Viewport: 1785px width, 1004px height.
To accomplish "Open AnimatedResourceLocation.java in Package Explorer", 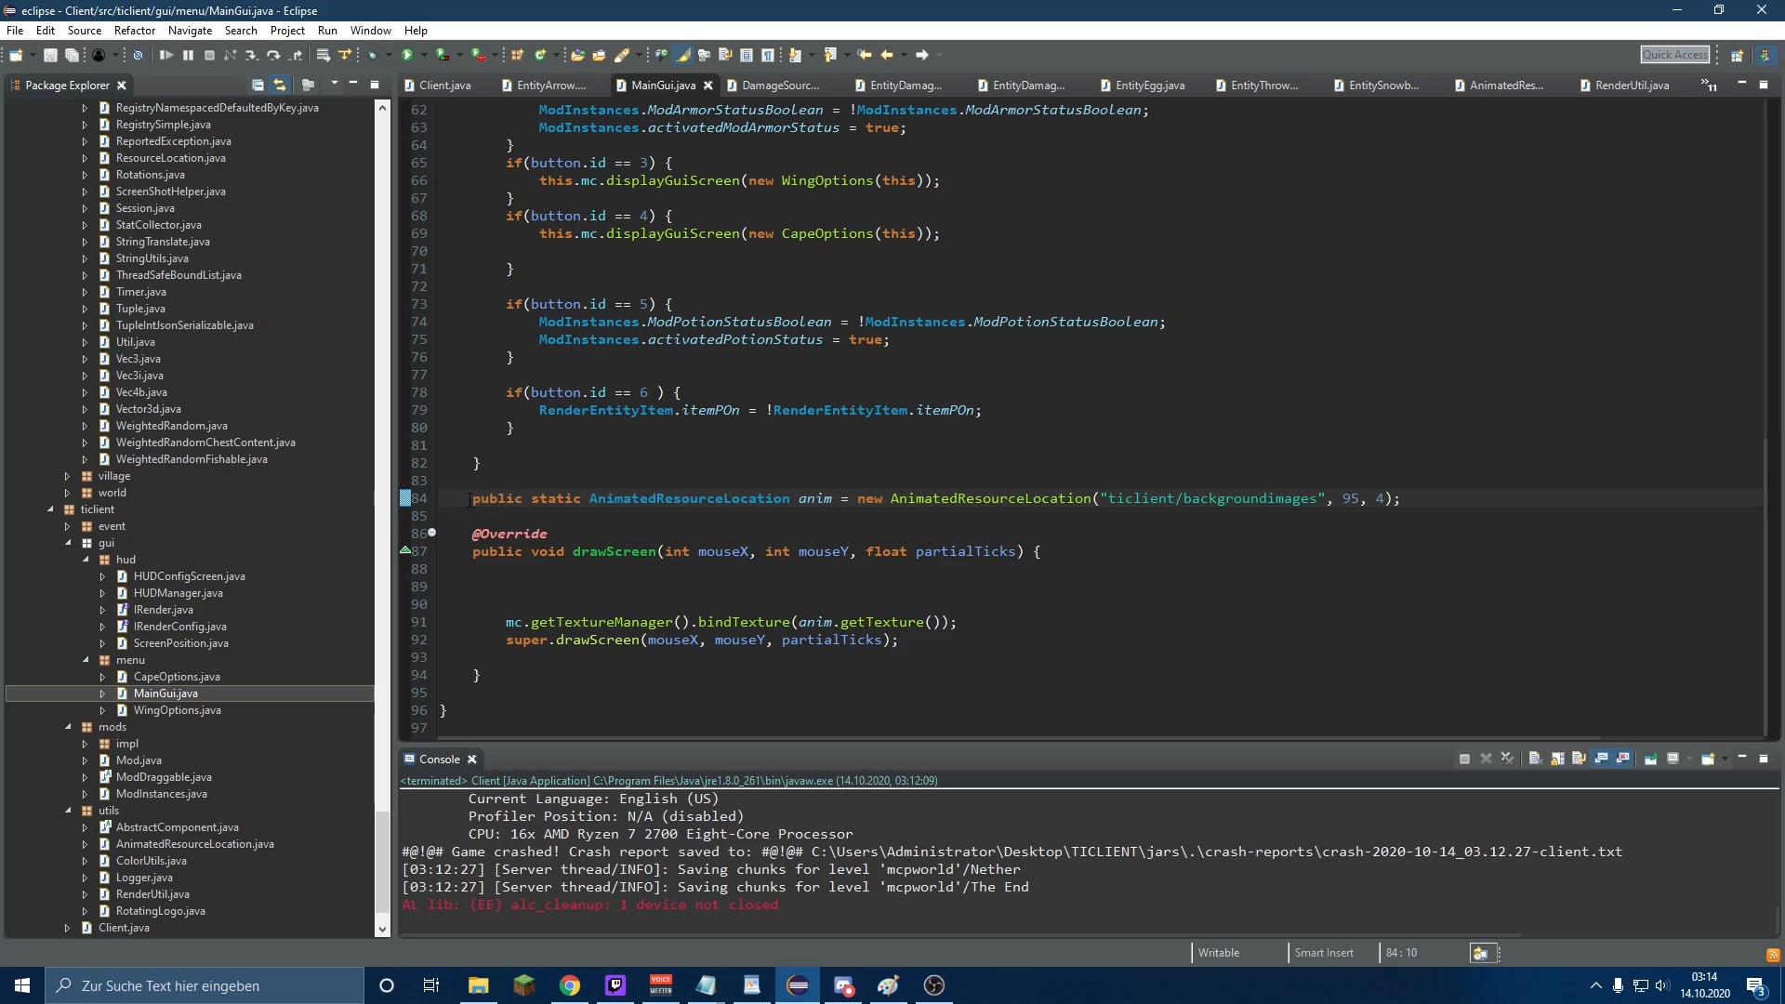I will tap(194, 844).
